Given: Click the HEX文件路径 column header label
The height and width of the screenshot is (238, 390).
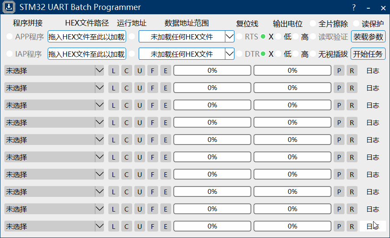Looking at the screenshot, I should [x=87, y=23].
